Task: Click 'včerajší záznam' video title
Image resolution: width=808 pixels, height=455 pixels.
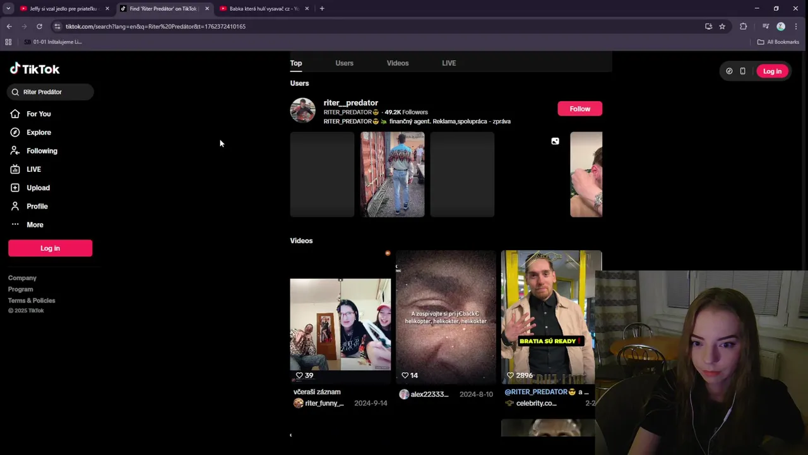Action: pos(317,392)
